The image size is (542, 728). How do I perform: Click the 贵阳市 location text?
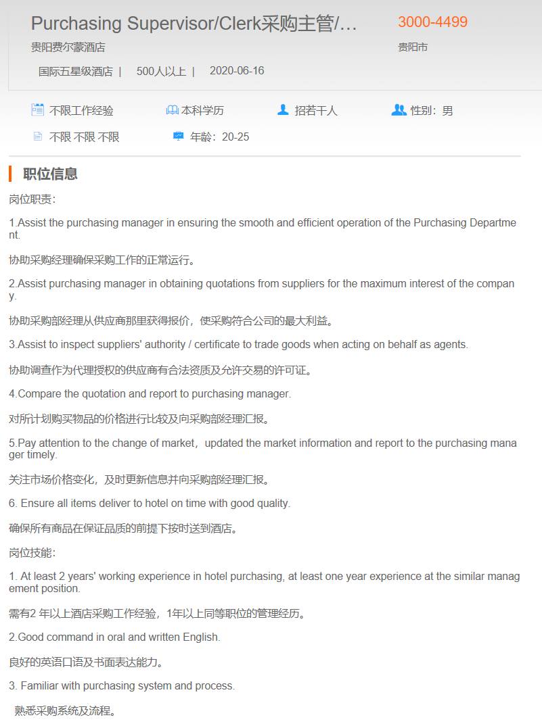413,47
